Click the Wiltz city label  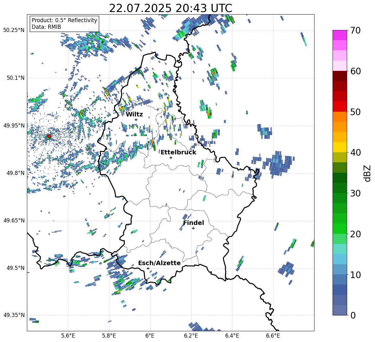[134, 115]
